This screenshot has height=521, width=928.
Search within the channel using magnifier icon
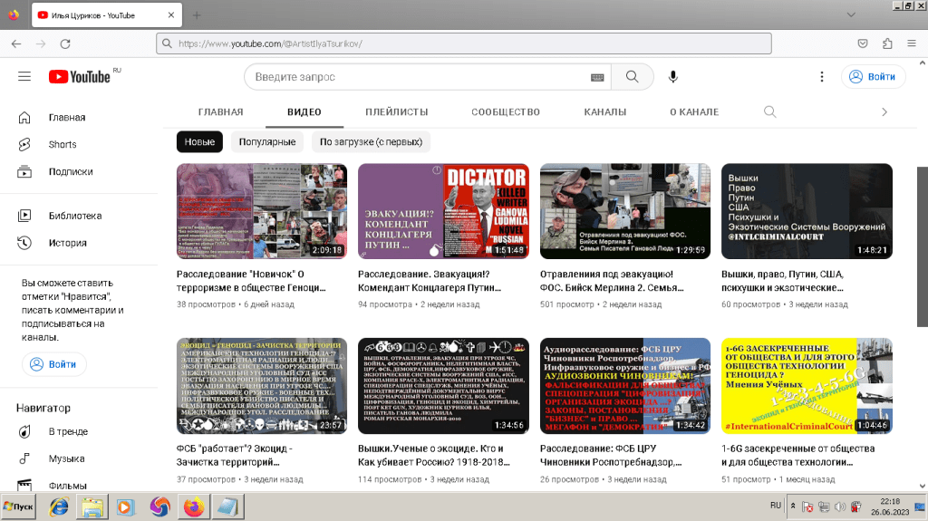coord(769,111)
